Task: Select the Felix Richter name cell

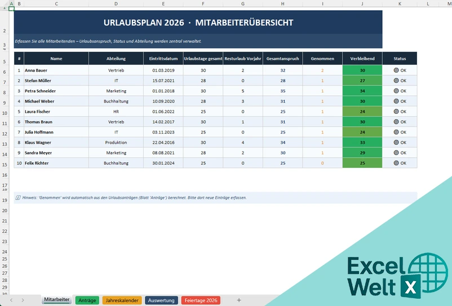Action: tap(56, 163)
